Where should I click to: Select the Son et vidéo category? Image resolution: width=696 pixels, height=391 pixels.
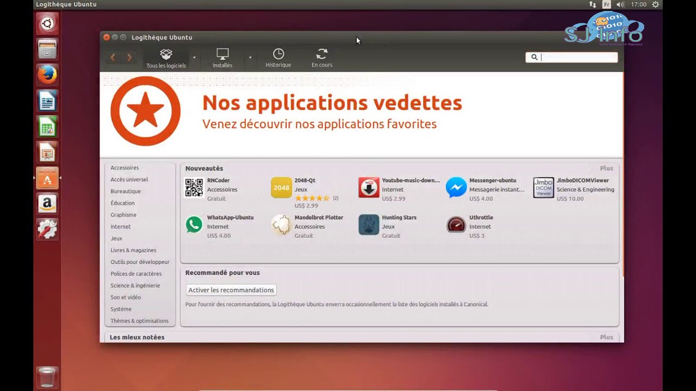[126, 298]
